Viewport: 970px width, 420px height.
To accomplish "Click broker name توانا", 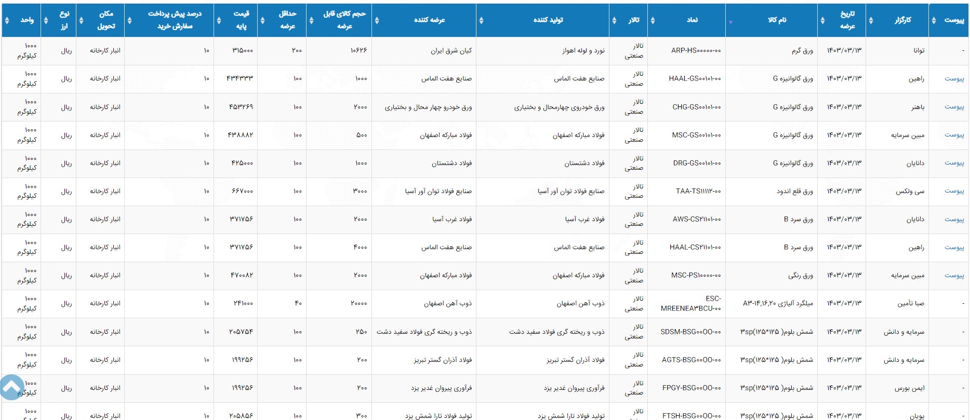I will click(919, 51).
